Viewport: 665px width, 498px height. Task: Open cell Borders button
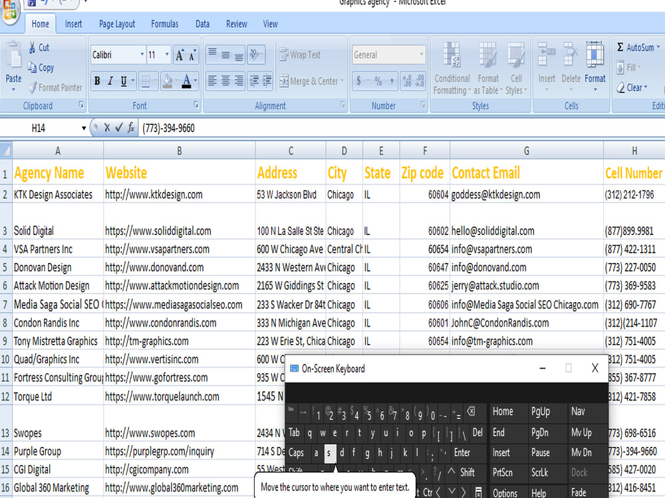[146, 80]
